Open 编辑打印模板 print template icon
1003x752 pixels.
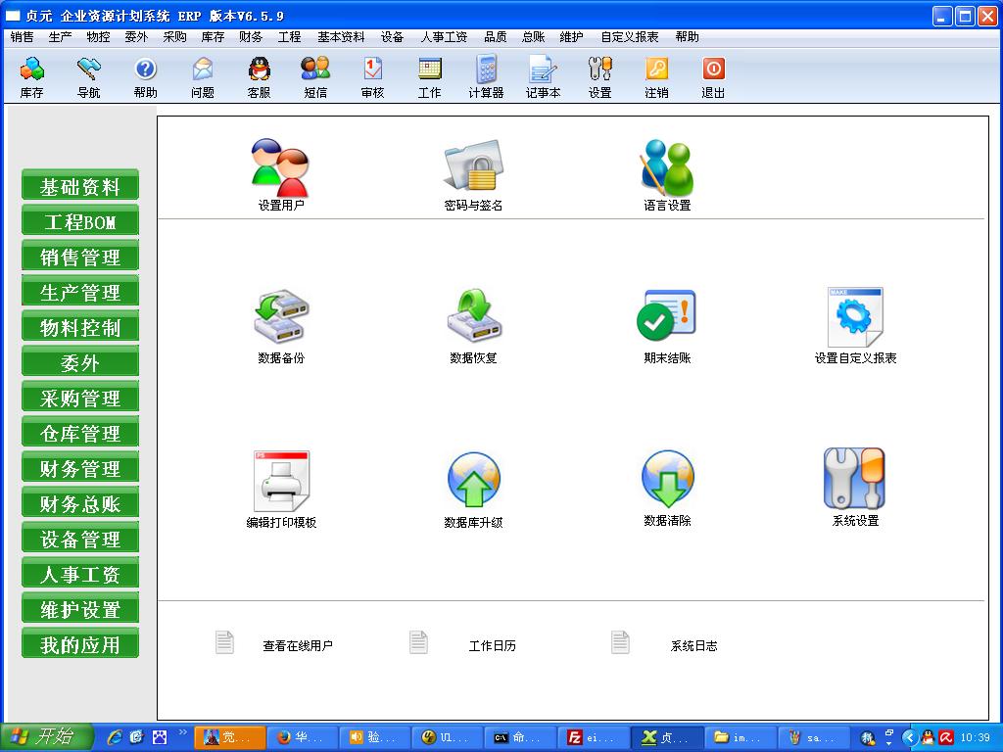281,490
